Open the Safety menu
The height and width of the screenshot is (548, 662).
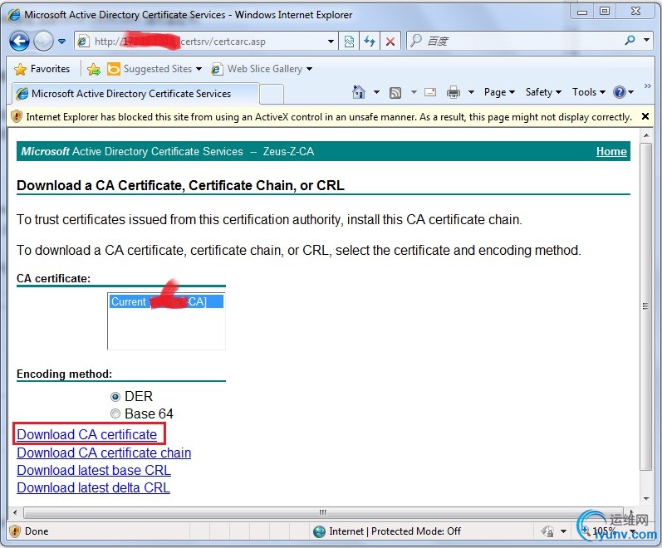pos(543,92)
